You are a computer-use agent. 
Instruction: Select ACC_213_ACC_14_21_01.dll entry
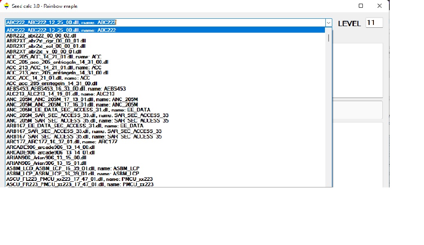pyautogui.click(x=165, y=67)
